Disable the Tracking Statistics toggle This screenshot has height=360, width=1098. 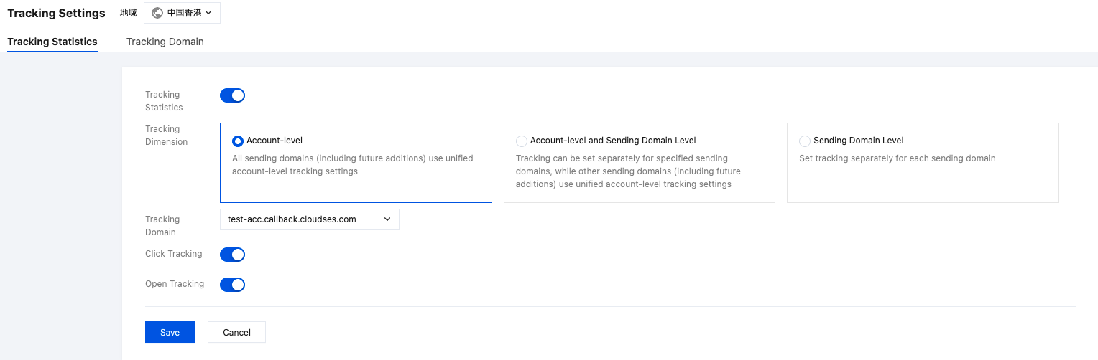(232, 95)
